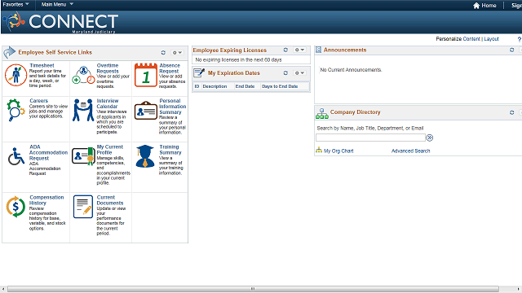Click the CONNECT Maryland Judiciary logo
522x293 pixels.
(x=60, y=22)
